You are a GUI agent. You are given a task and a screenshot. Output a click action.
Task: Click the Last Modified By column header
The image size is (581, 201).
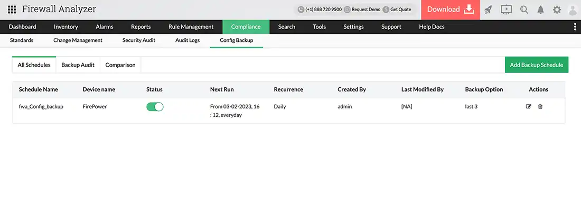(x=423, y=89)
